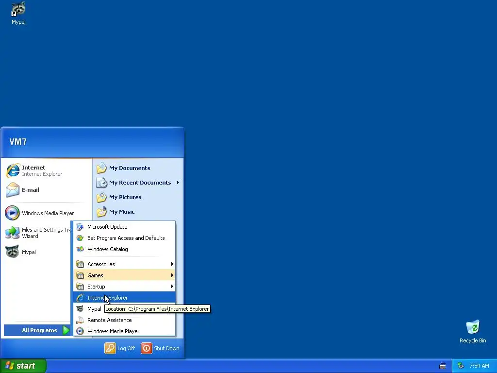The width and height of the screenshot is (497, 373).
Task: Click the keyboard icon in the taskbar
Action: tap(443, 366)
